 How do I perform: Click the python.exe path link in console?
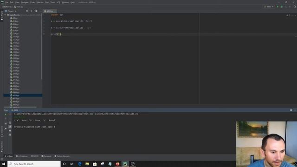click(54, 114)
